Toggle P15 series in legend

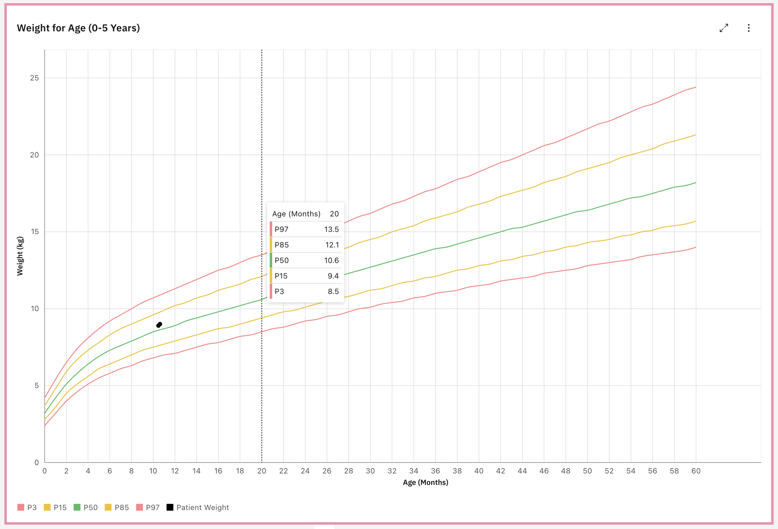[60, 507]
